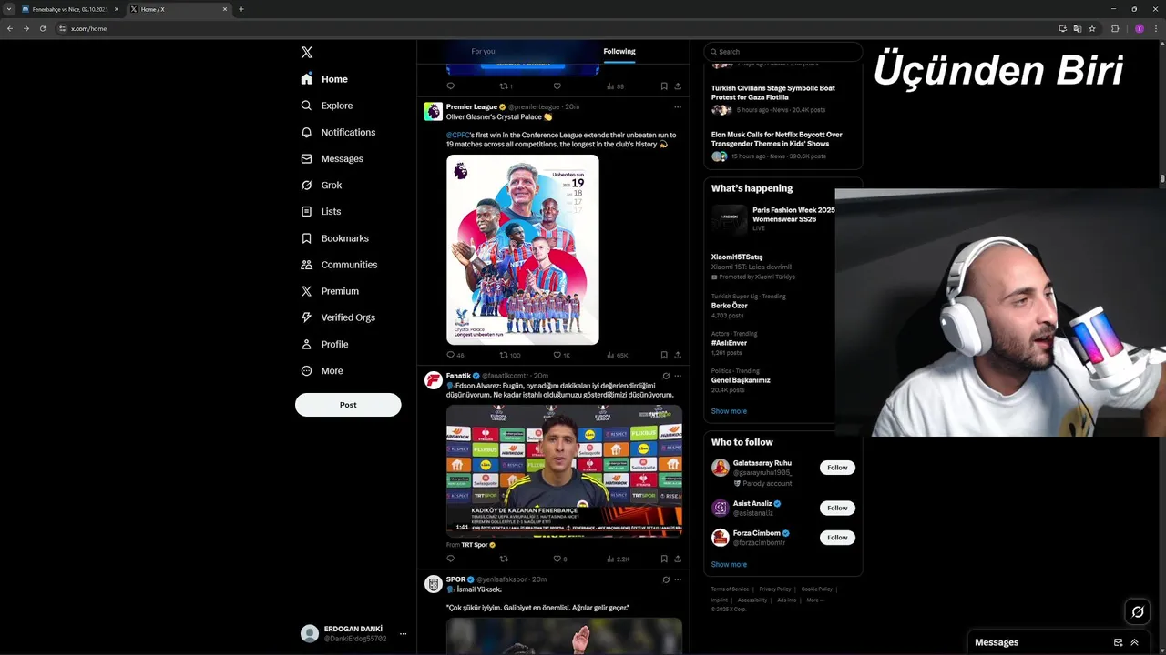This screenshot has width=1166, height=655.
Task: Share the Premier League Crystal Palace post
Action: coord(678,355)
